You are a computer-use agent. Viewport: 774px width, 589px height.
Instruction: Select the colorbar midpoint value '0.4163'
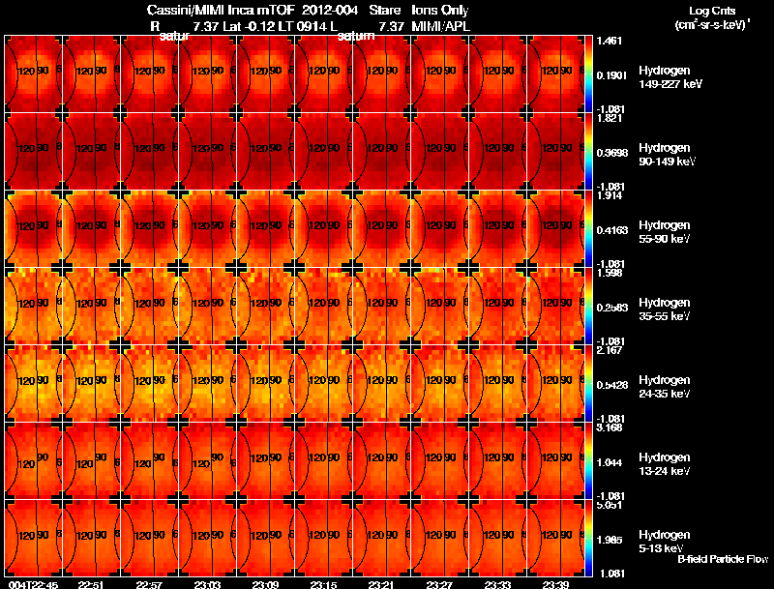coord(612,230)
